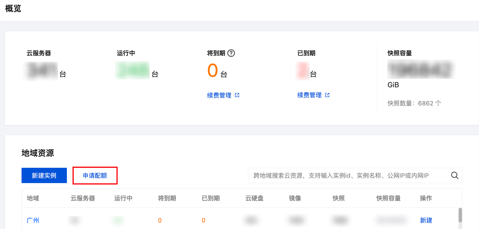
Task: Open 续费管理 link under 已到期
Action: click(309, 95)
